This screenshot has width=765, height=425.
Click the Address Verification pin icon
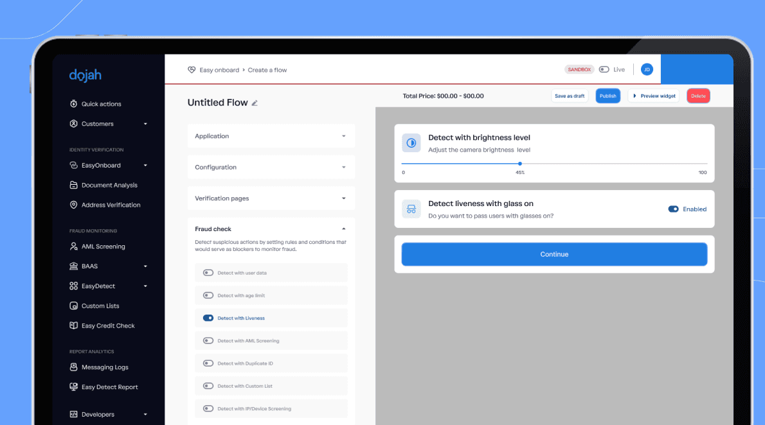tap(74, 205)
